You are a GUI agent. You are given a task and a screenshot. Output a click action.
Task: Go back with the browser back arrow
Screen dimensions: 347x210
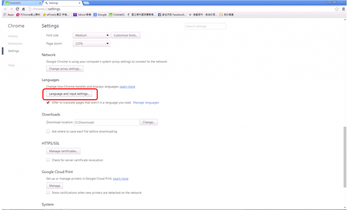coord(5,9)
